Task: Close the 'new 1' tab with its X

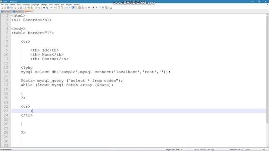Action: [32, 11]
